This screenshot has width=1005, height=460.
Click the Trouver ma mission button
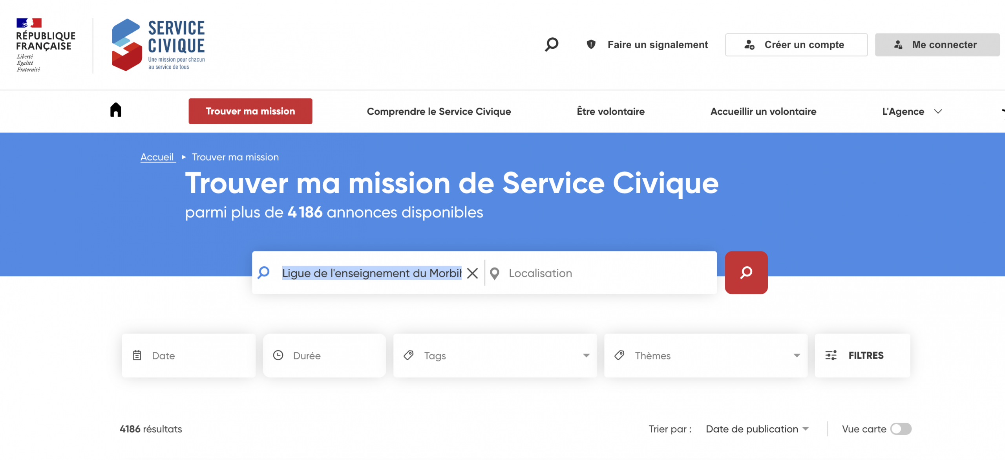250,111
